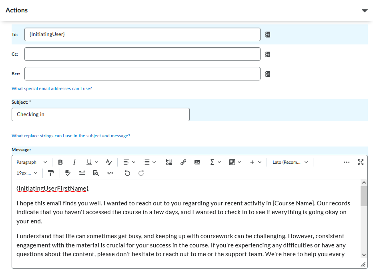
Task: Open 'What replace strings can I use' link
Action: pyautogui.click(x=71, y=136)
